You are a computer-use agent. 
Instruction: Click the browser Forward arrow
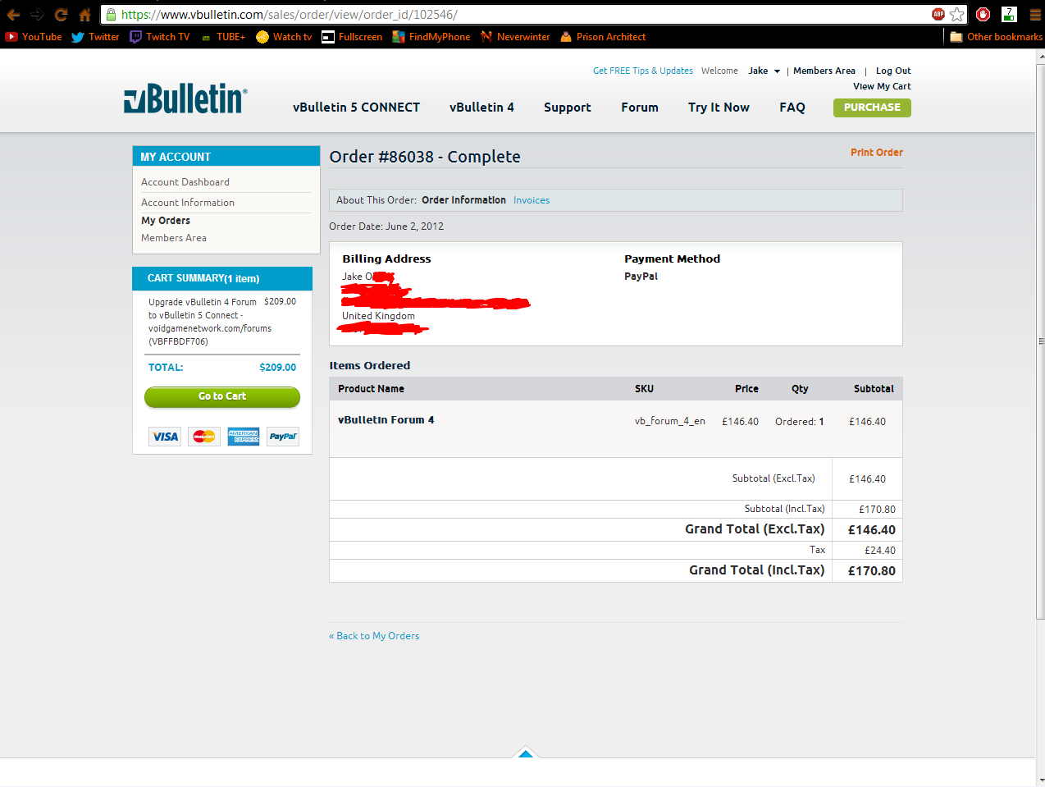click(x=37, y=15)
